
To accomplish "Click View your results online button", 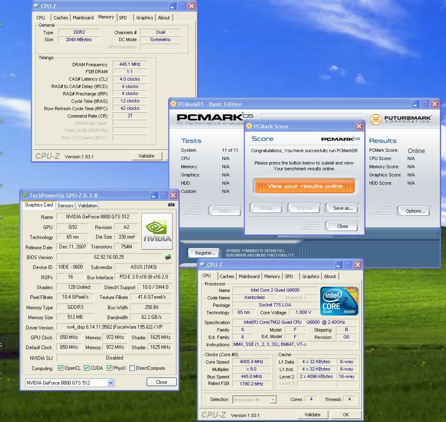I will [x=305, y=186].
